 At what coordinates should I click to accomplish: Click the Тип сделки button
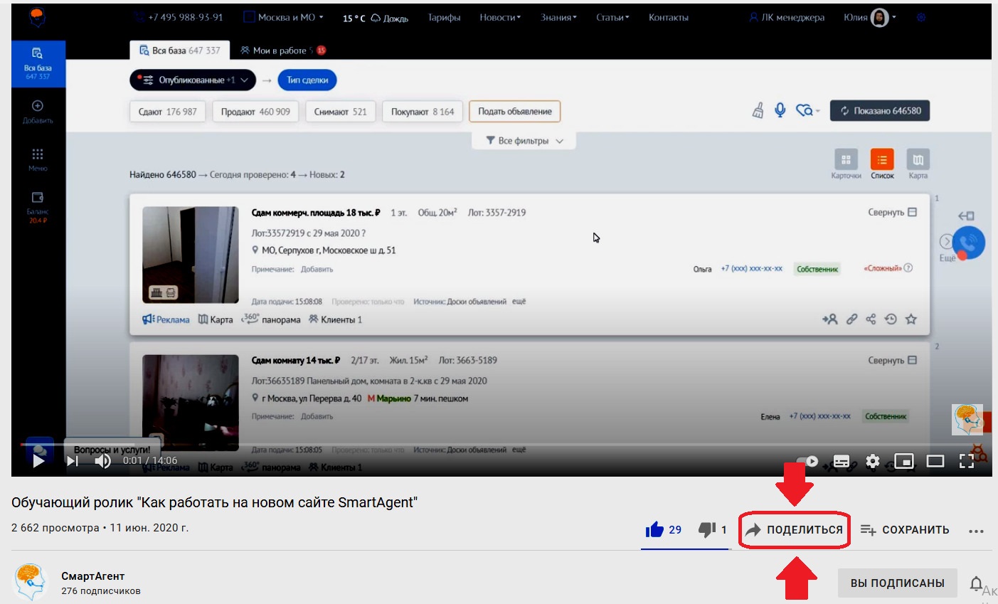coord(307,80)
